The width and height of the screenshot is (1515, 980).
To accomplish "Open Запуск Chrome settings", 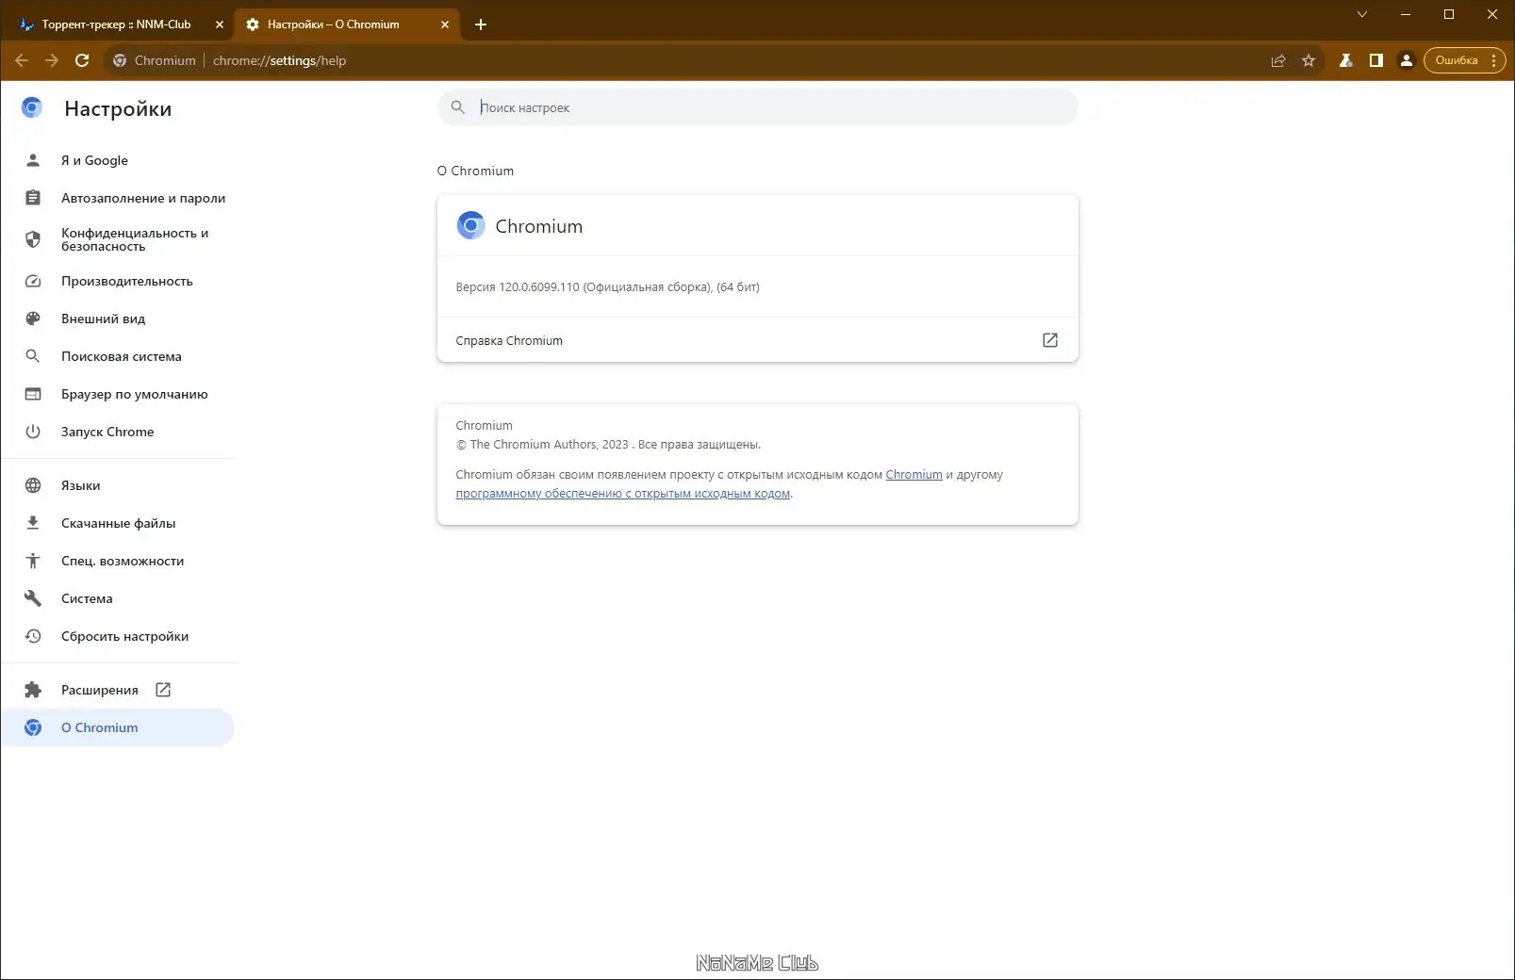I will point(119,432).
